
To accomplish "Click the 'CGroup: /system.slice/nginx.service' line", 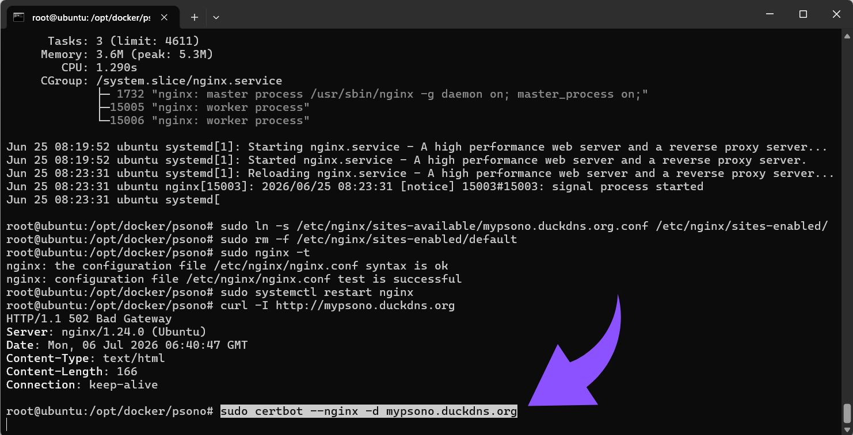I will coord(162,81).
